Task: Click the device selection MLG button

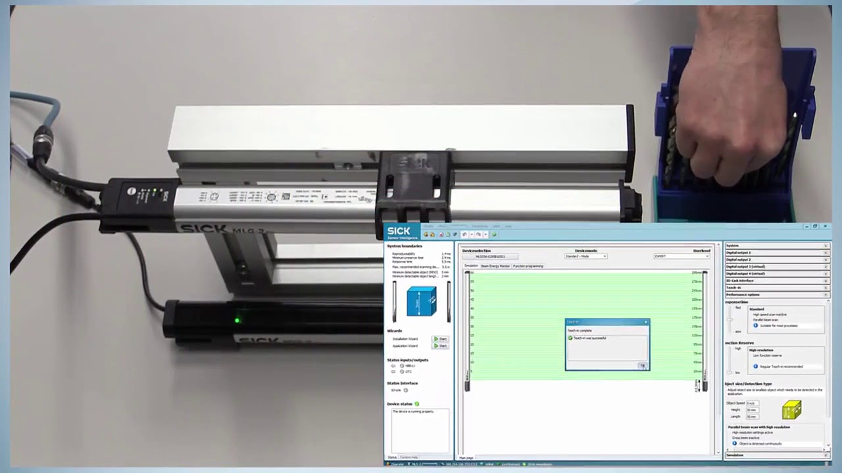Action: tap(491, 256)
